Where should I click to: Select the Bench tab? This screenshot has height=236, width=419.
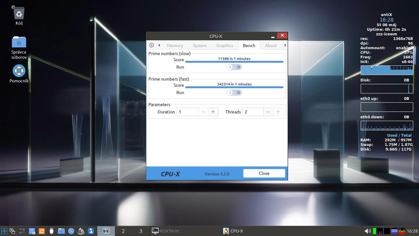coord(249,46)
